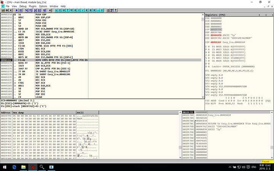Select the REPNE SCAS BYTE PTR ES:[EDI] line
Viewport: 274px width, 171px height.
coord(101,46)
